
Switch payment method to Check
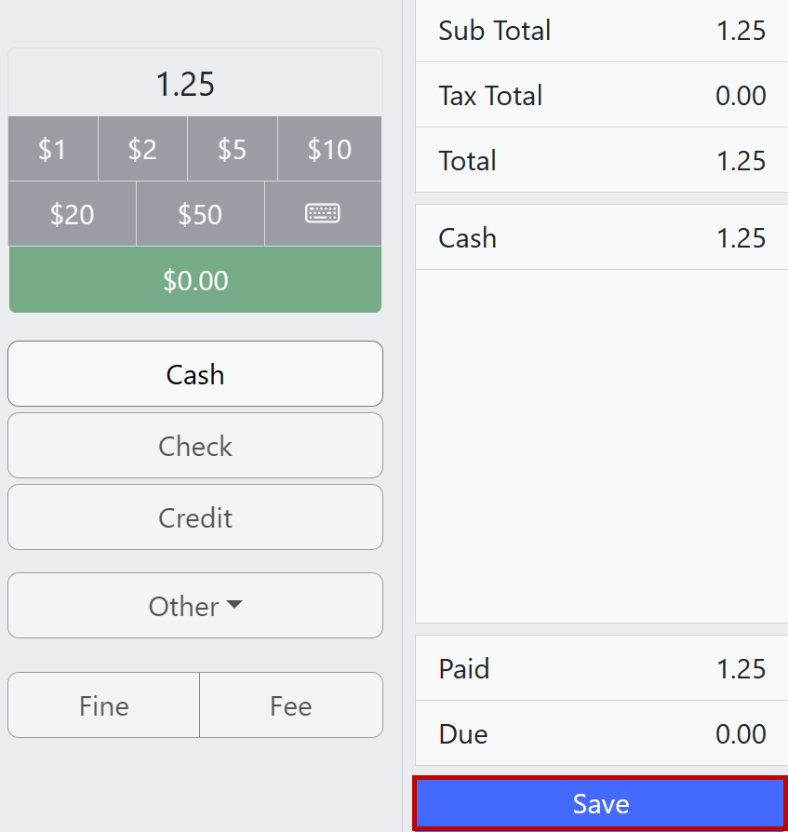[x=195, y=446]
